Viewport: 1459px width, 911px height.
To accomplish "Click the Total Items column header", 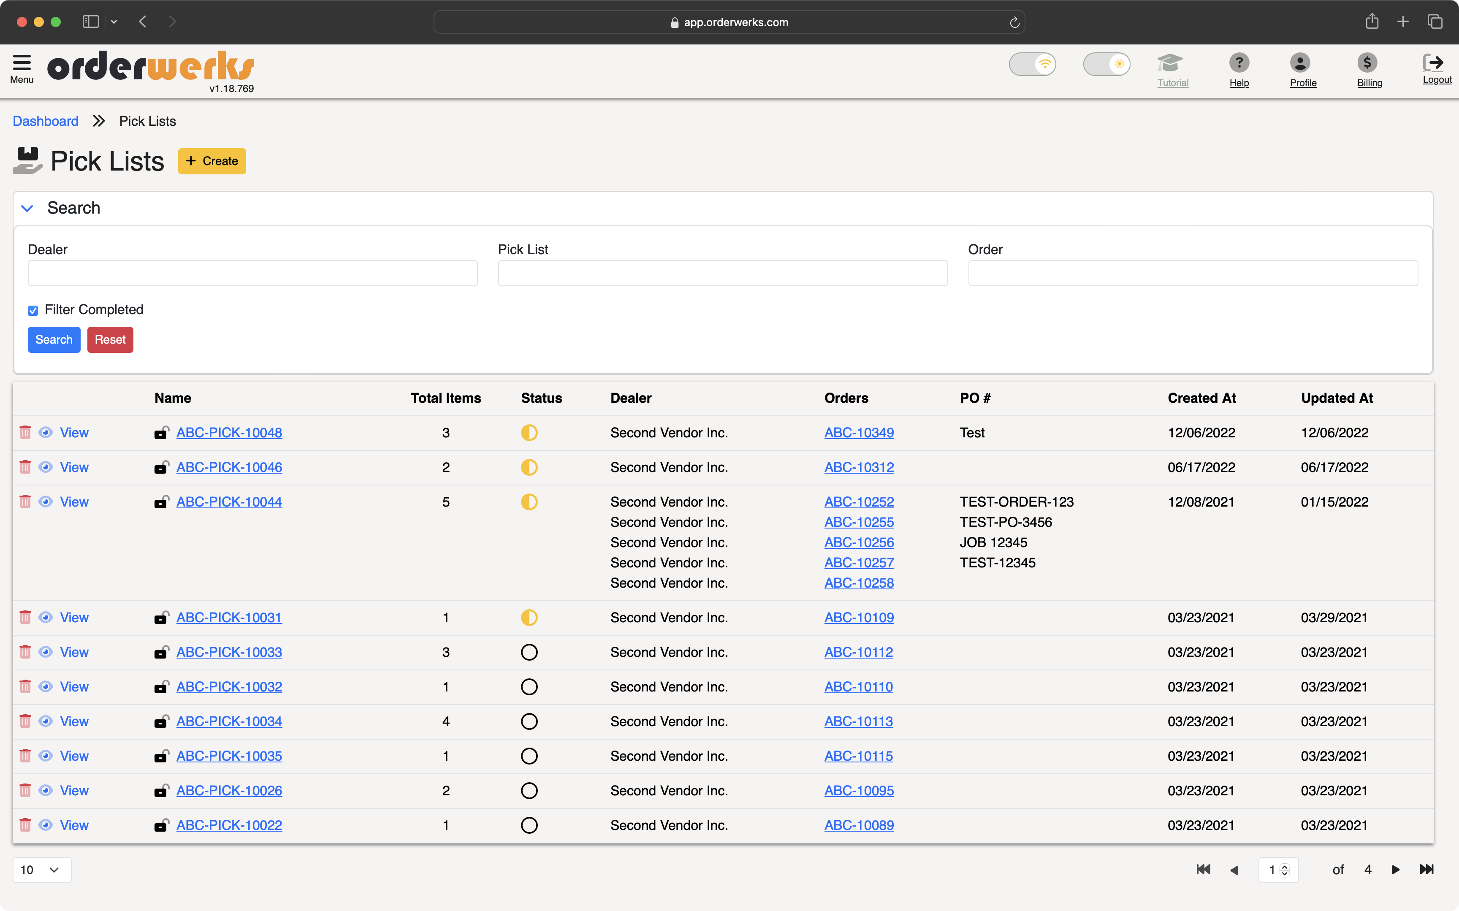I will coord(446,398).
